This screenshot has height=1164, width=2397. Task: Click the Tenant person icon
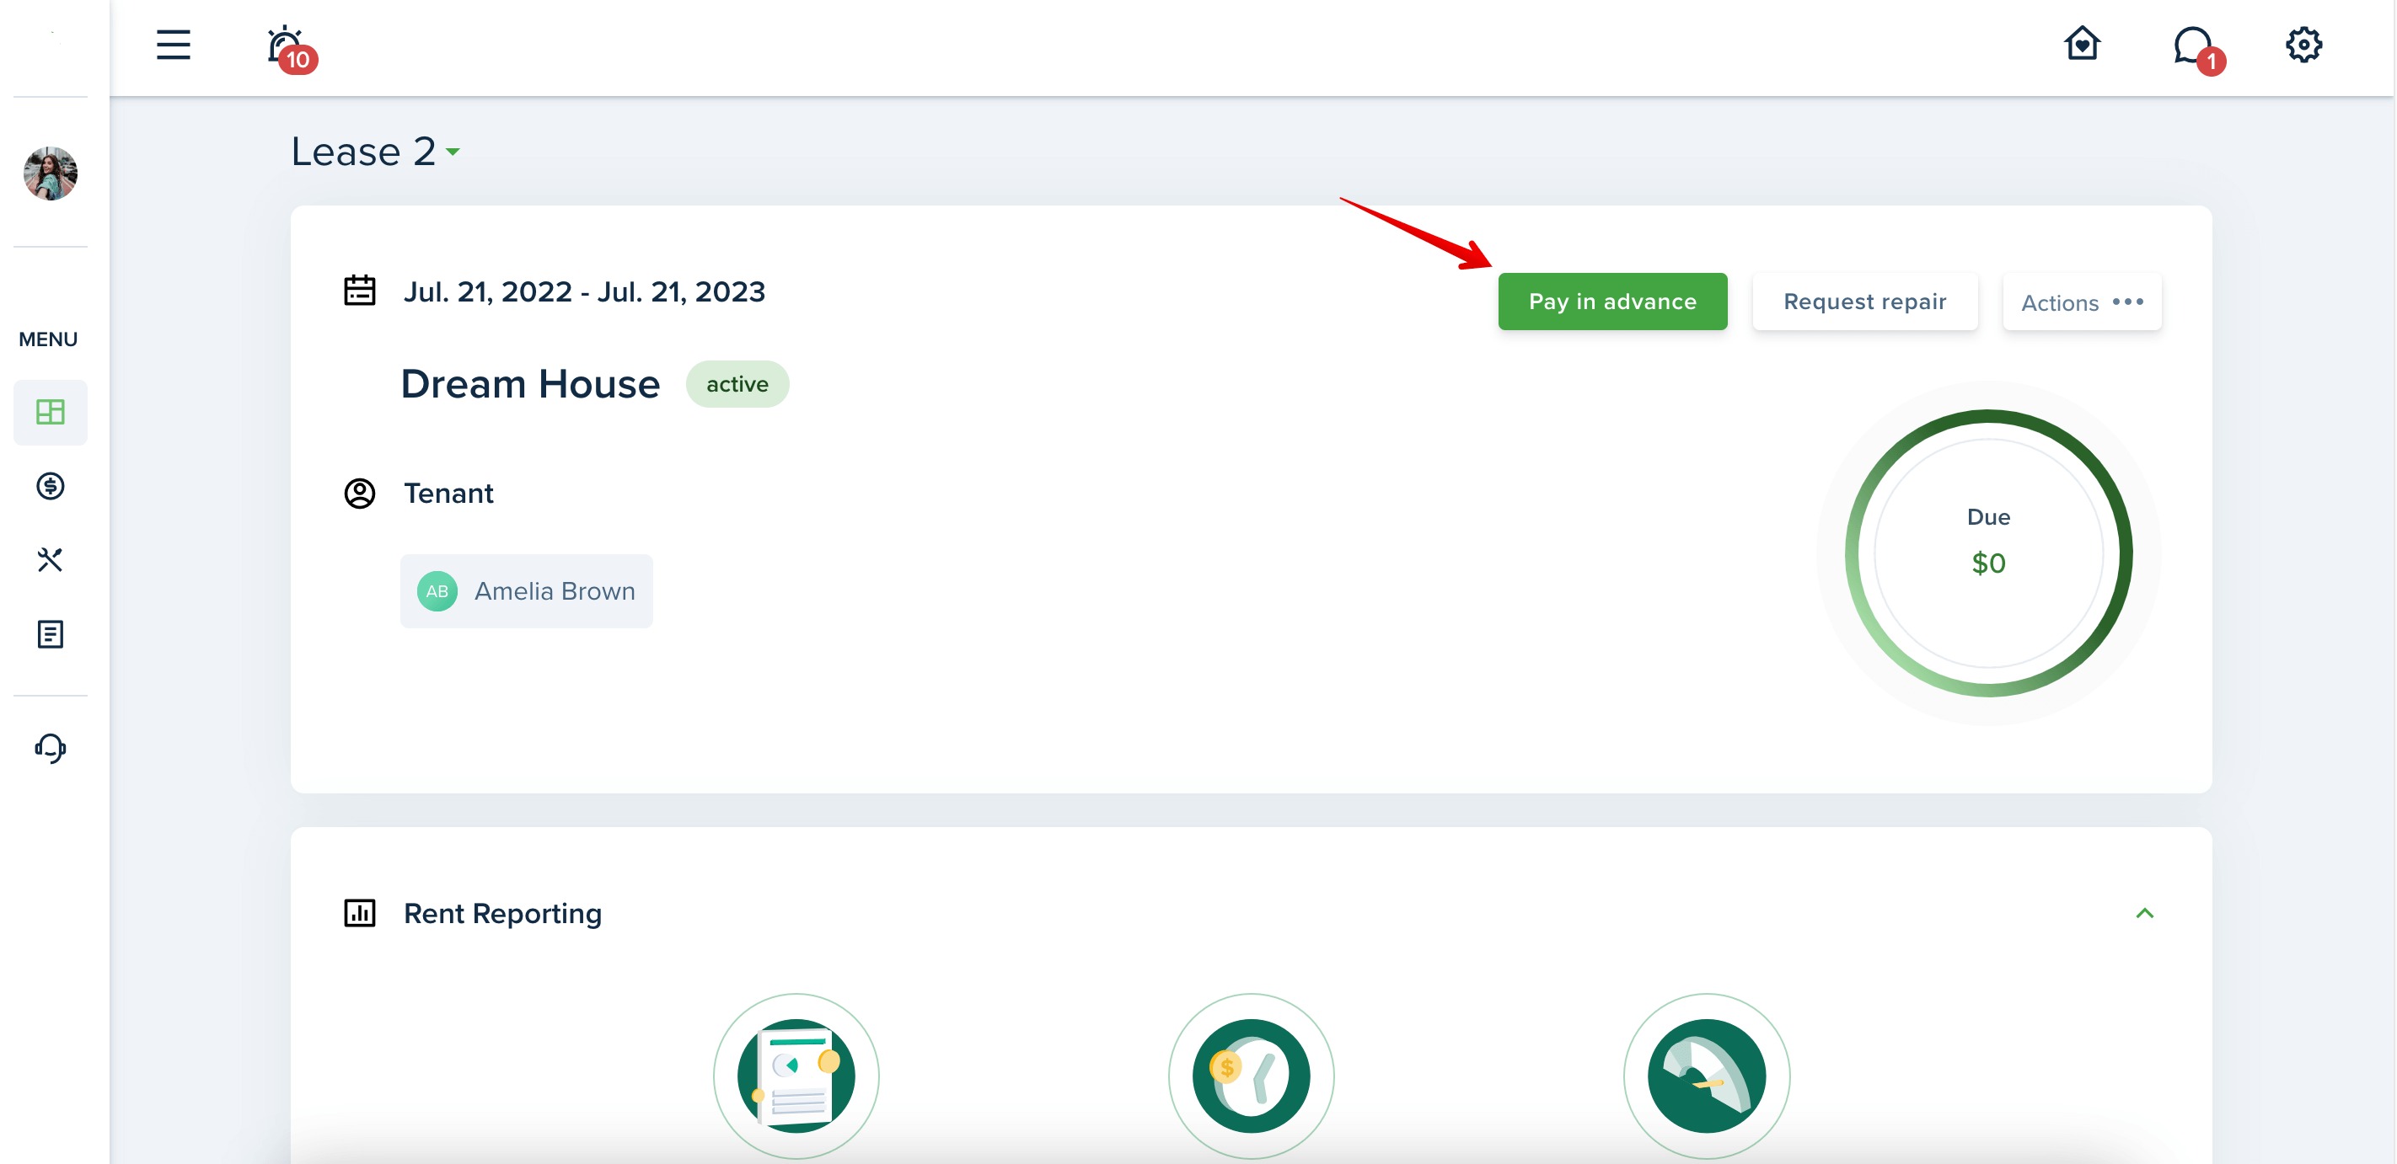coord(360,494)
